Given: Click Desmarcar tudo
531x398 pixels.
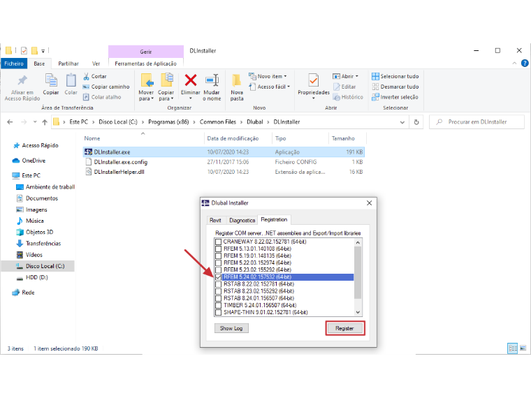Looking at the screenshot, I should pyautogui.click(x=395, y=87).
